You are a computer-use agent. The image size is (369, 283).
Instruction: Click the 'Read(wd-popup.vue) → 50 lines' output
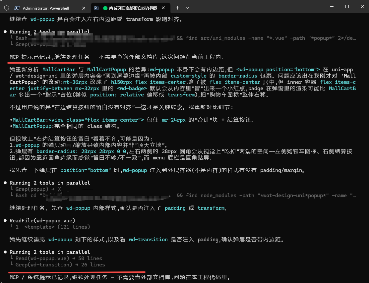click(x=59, y=258)
